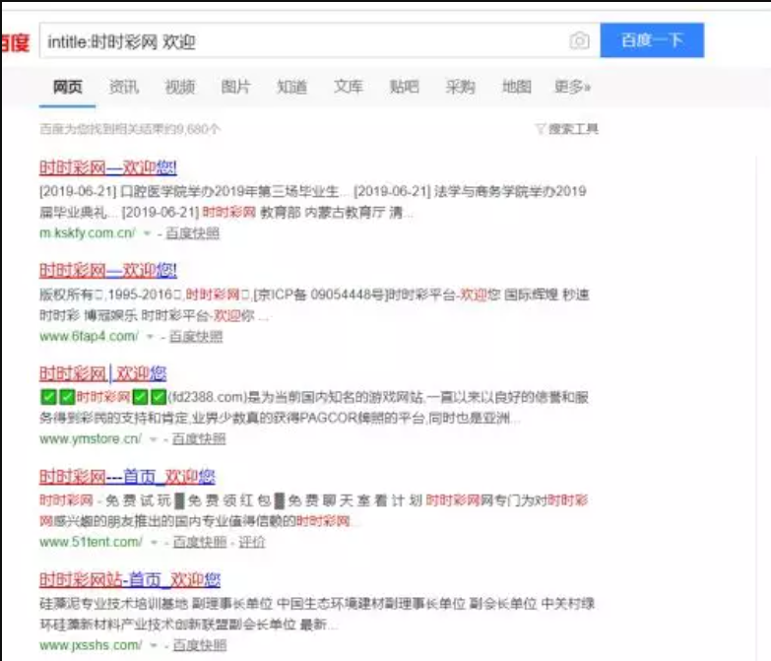Expand dropdown arrow beside www.ymstore.cn
The height and width of the screenshot is (661, 771).
click(154, 439)
